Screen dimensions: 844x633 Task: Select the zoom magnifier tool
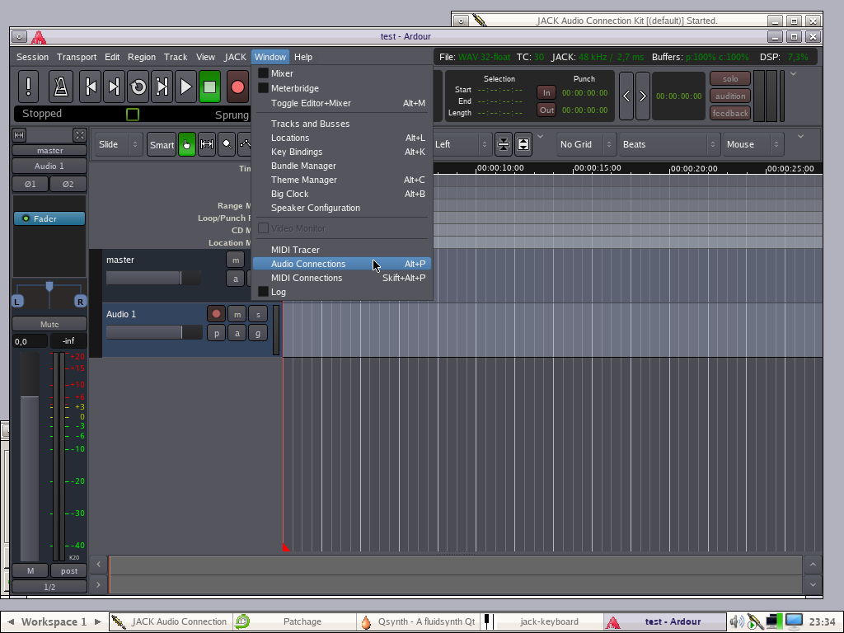tap(227, 144)
